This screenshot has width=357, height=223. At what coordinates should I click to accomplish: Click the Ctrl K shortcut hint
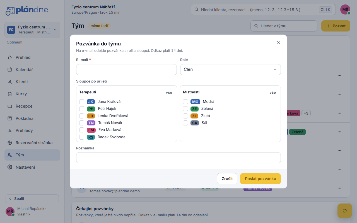click(325, 9)
